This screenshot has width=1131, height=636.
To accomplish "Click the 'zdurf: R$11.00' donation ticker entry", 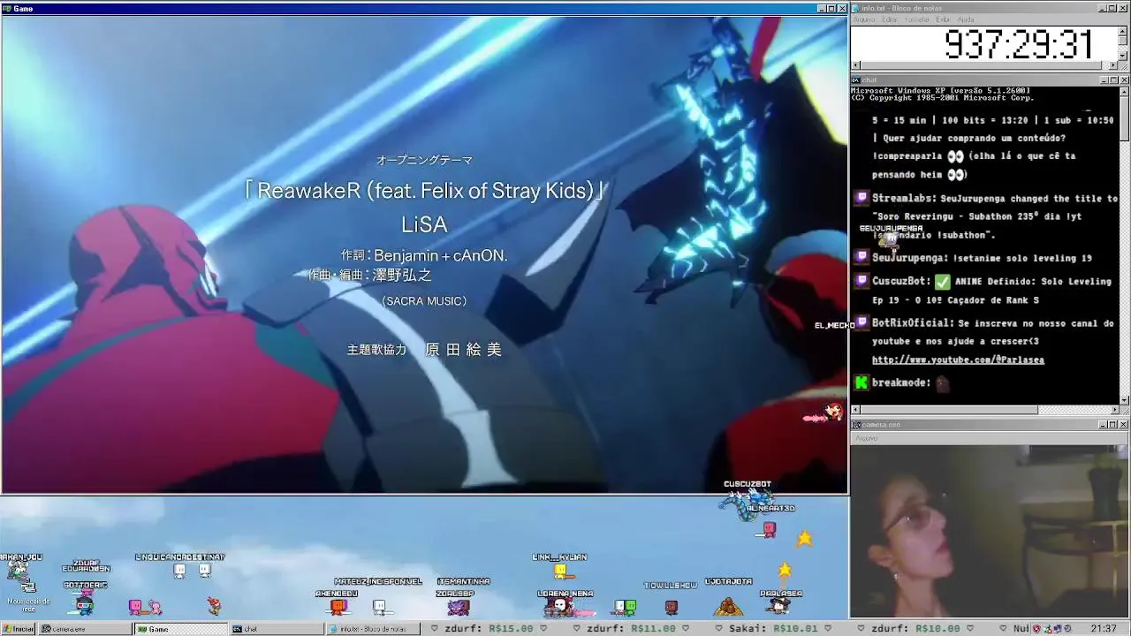I will coord(631,629).
